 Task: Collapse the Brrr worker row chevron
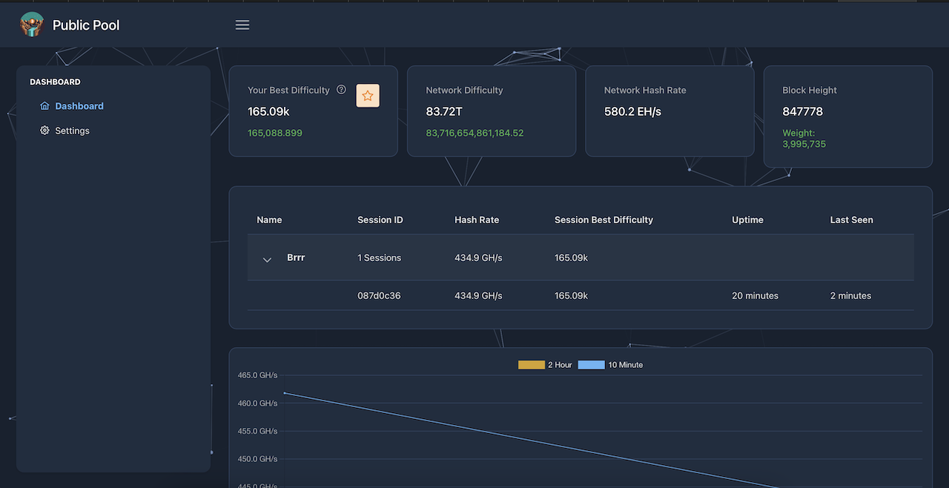(x=267, y=259)
